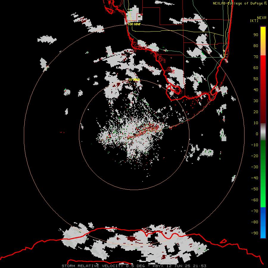Click the NEXR label above the color scale
This screenshot has height=268, width=268.
point(262,18)
